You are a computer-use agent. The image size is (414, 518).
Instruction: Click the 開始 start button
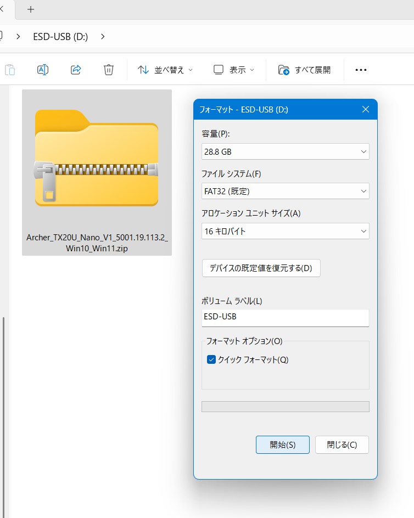(282, 445)
